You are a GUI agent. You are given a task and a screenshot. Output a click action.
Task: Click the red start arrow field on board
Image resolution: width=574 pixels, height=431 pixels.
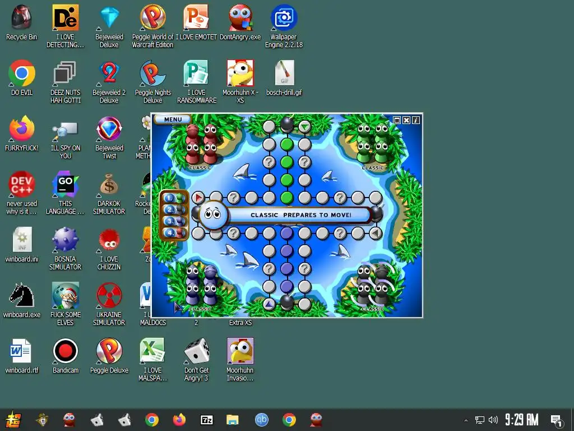pos(198,198)
